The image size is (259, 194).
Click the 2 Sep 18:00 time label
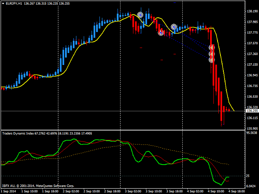(x=112, y=191)
